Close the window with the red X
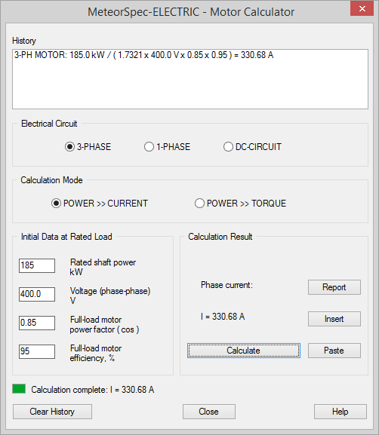The height and width of the screenshot is (435, 379). [362, 8]
